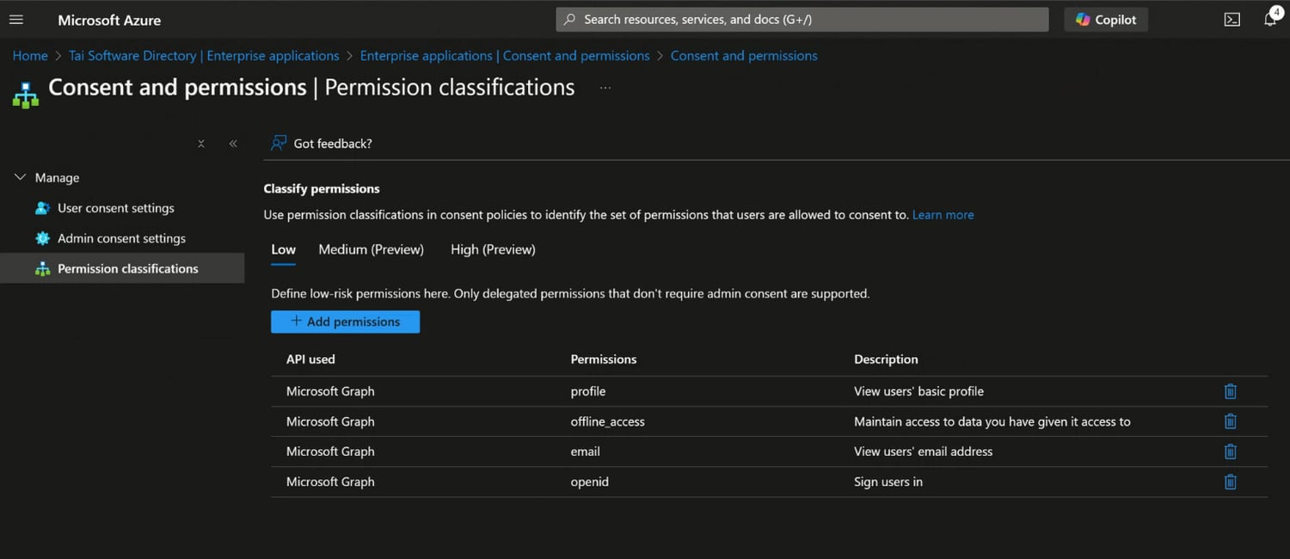The height and width of the screenshot is (559, 1290).
Task: Click 'Maintain access to data' description
Action: tap(992, 421)
